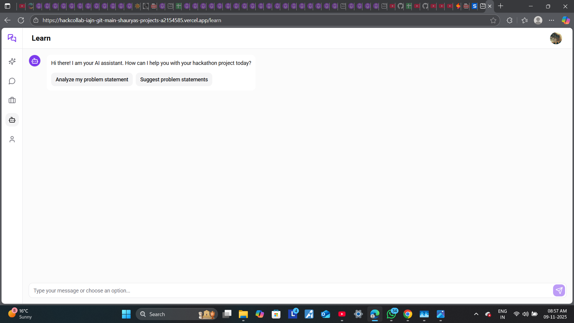Open the tab actions menu
The image size is (574, 323).
[x=7, y=6]
